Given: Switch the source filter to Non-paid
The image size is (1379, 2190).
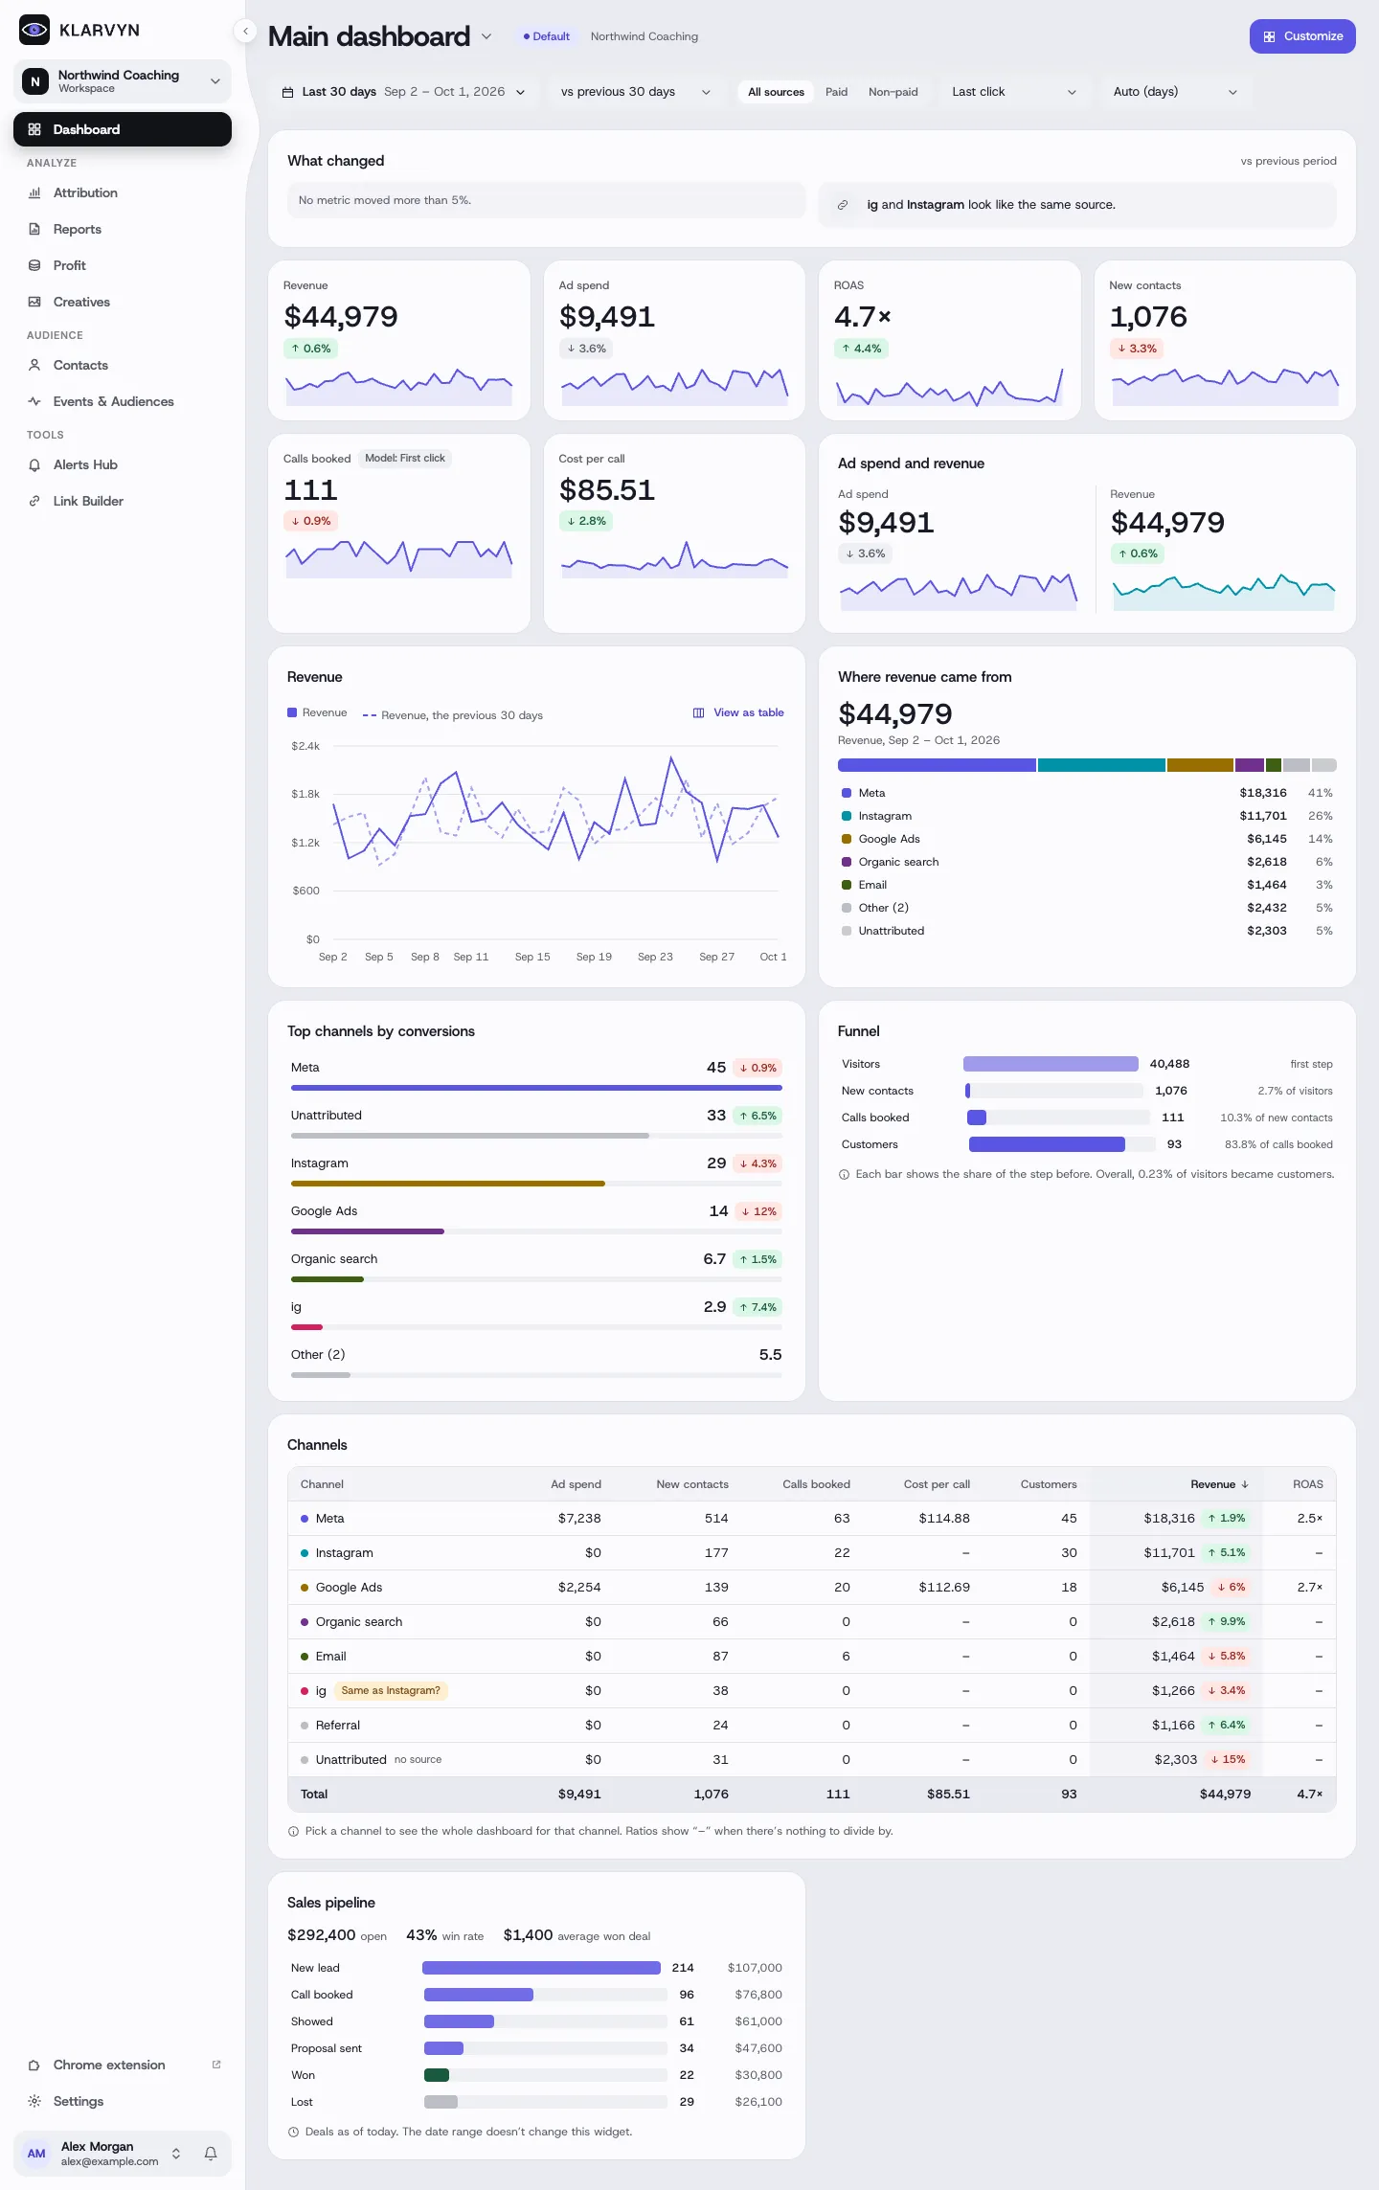Looking at the screenshot, I should click(893, 92).
